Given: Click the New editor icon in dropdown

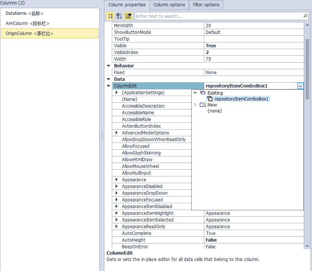Looking at the screenshot, I should [x=202, y=105].
